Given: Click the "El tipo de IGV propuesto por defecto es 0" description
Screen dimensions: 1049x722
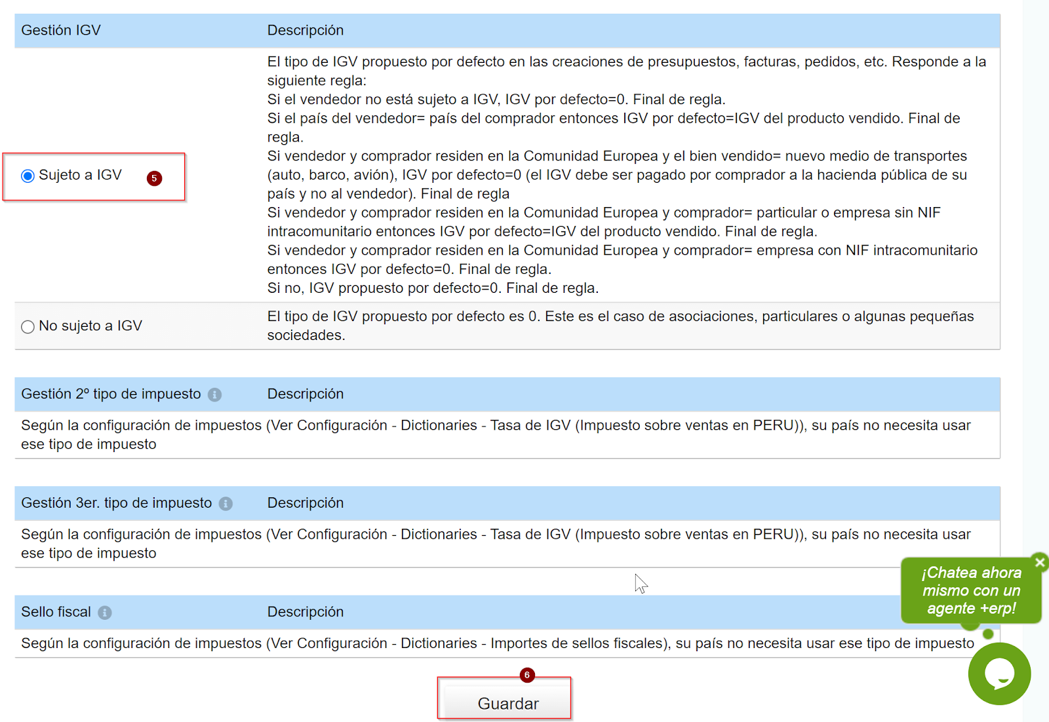Looking at the screenshot, I should point(620,326).
